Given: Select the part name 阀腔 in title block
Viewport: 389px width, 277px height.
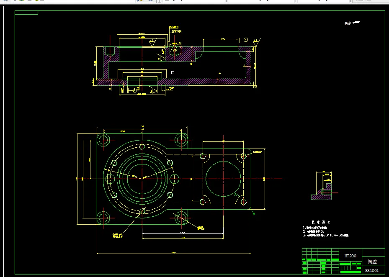Looking at the screenshot, I should click(x=372, y=262).
